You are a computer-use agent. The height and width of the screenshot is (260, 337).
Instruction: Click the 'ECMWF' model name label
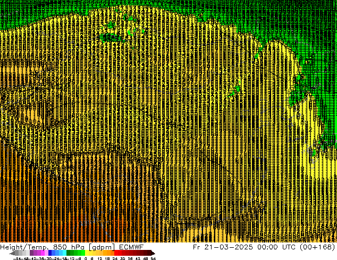click(131, 247)
